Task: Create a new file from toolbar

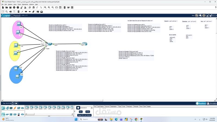Action: pyautogui.click(x=3, y=8)
